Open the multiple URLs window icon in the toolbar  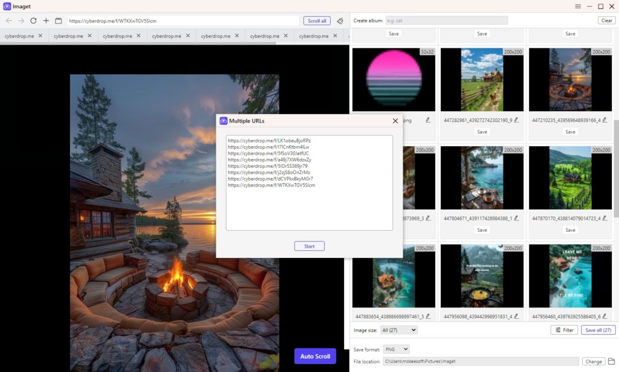tap(59, 21)
